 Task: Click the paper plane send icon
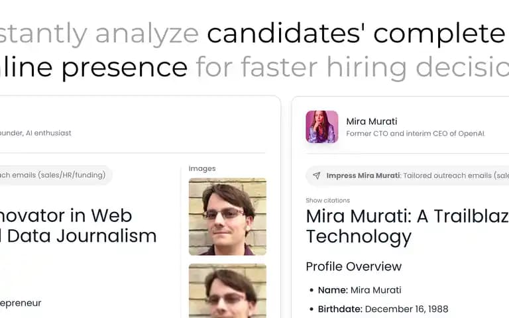(x=316, y=176)
